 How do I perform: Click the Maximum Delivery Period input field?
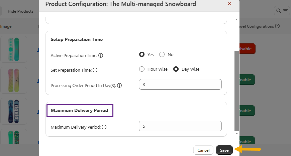click(180, 126)
